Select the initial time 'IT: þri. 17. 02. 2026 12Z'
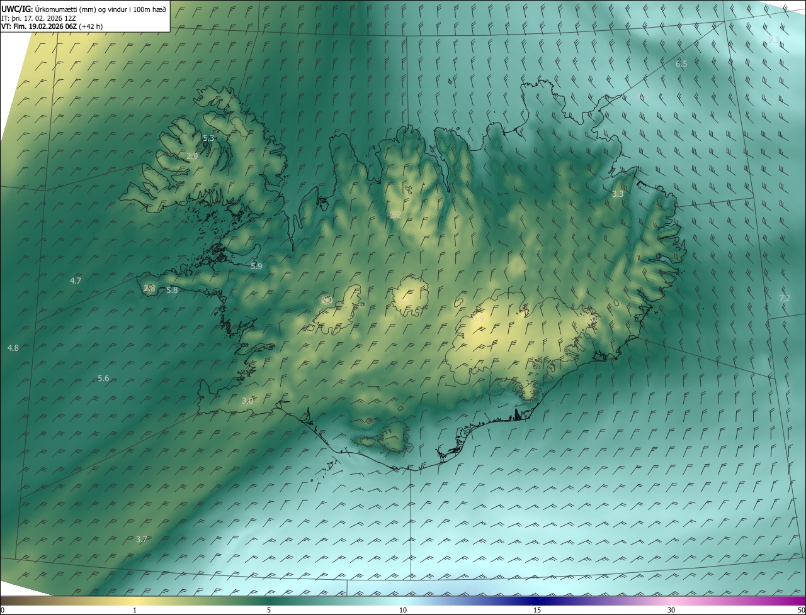The image size is (806, 615). click(x=38, y=18)
